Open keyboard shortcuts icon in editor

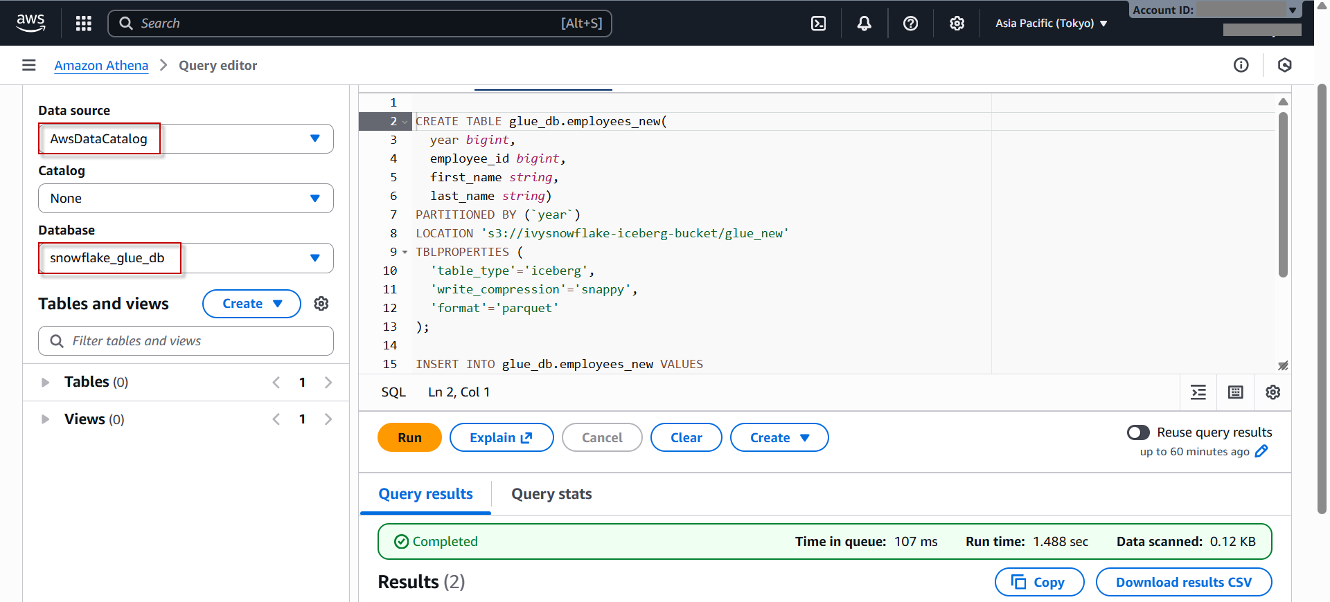click(x=1236, y=392)
